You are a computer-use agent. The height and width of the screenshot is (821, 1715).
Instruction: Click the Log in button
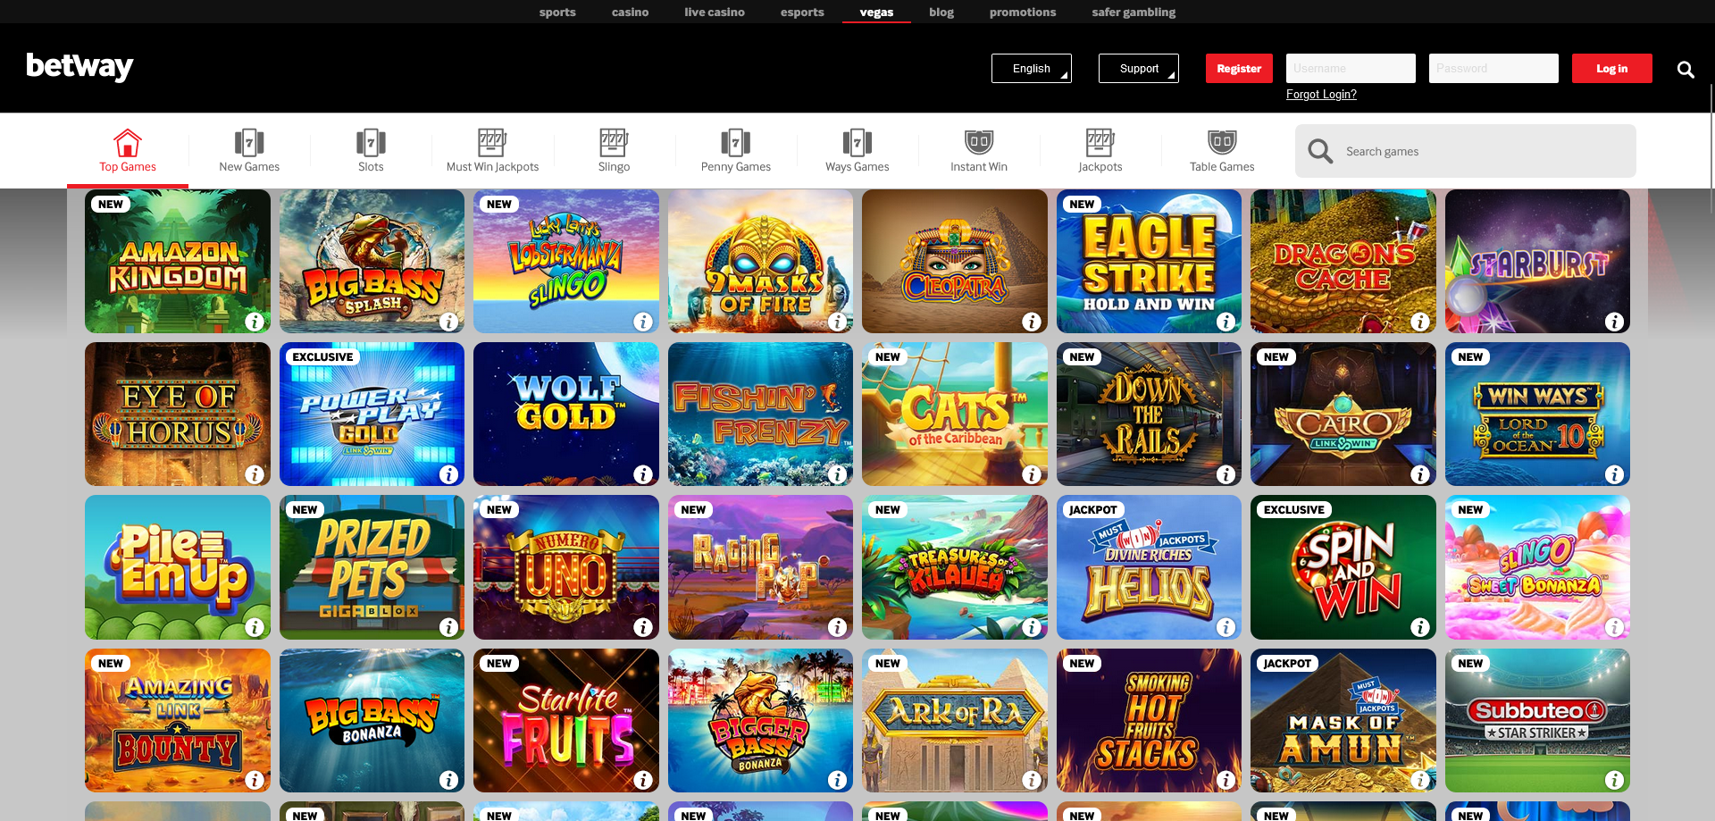pos(1612,69)
